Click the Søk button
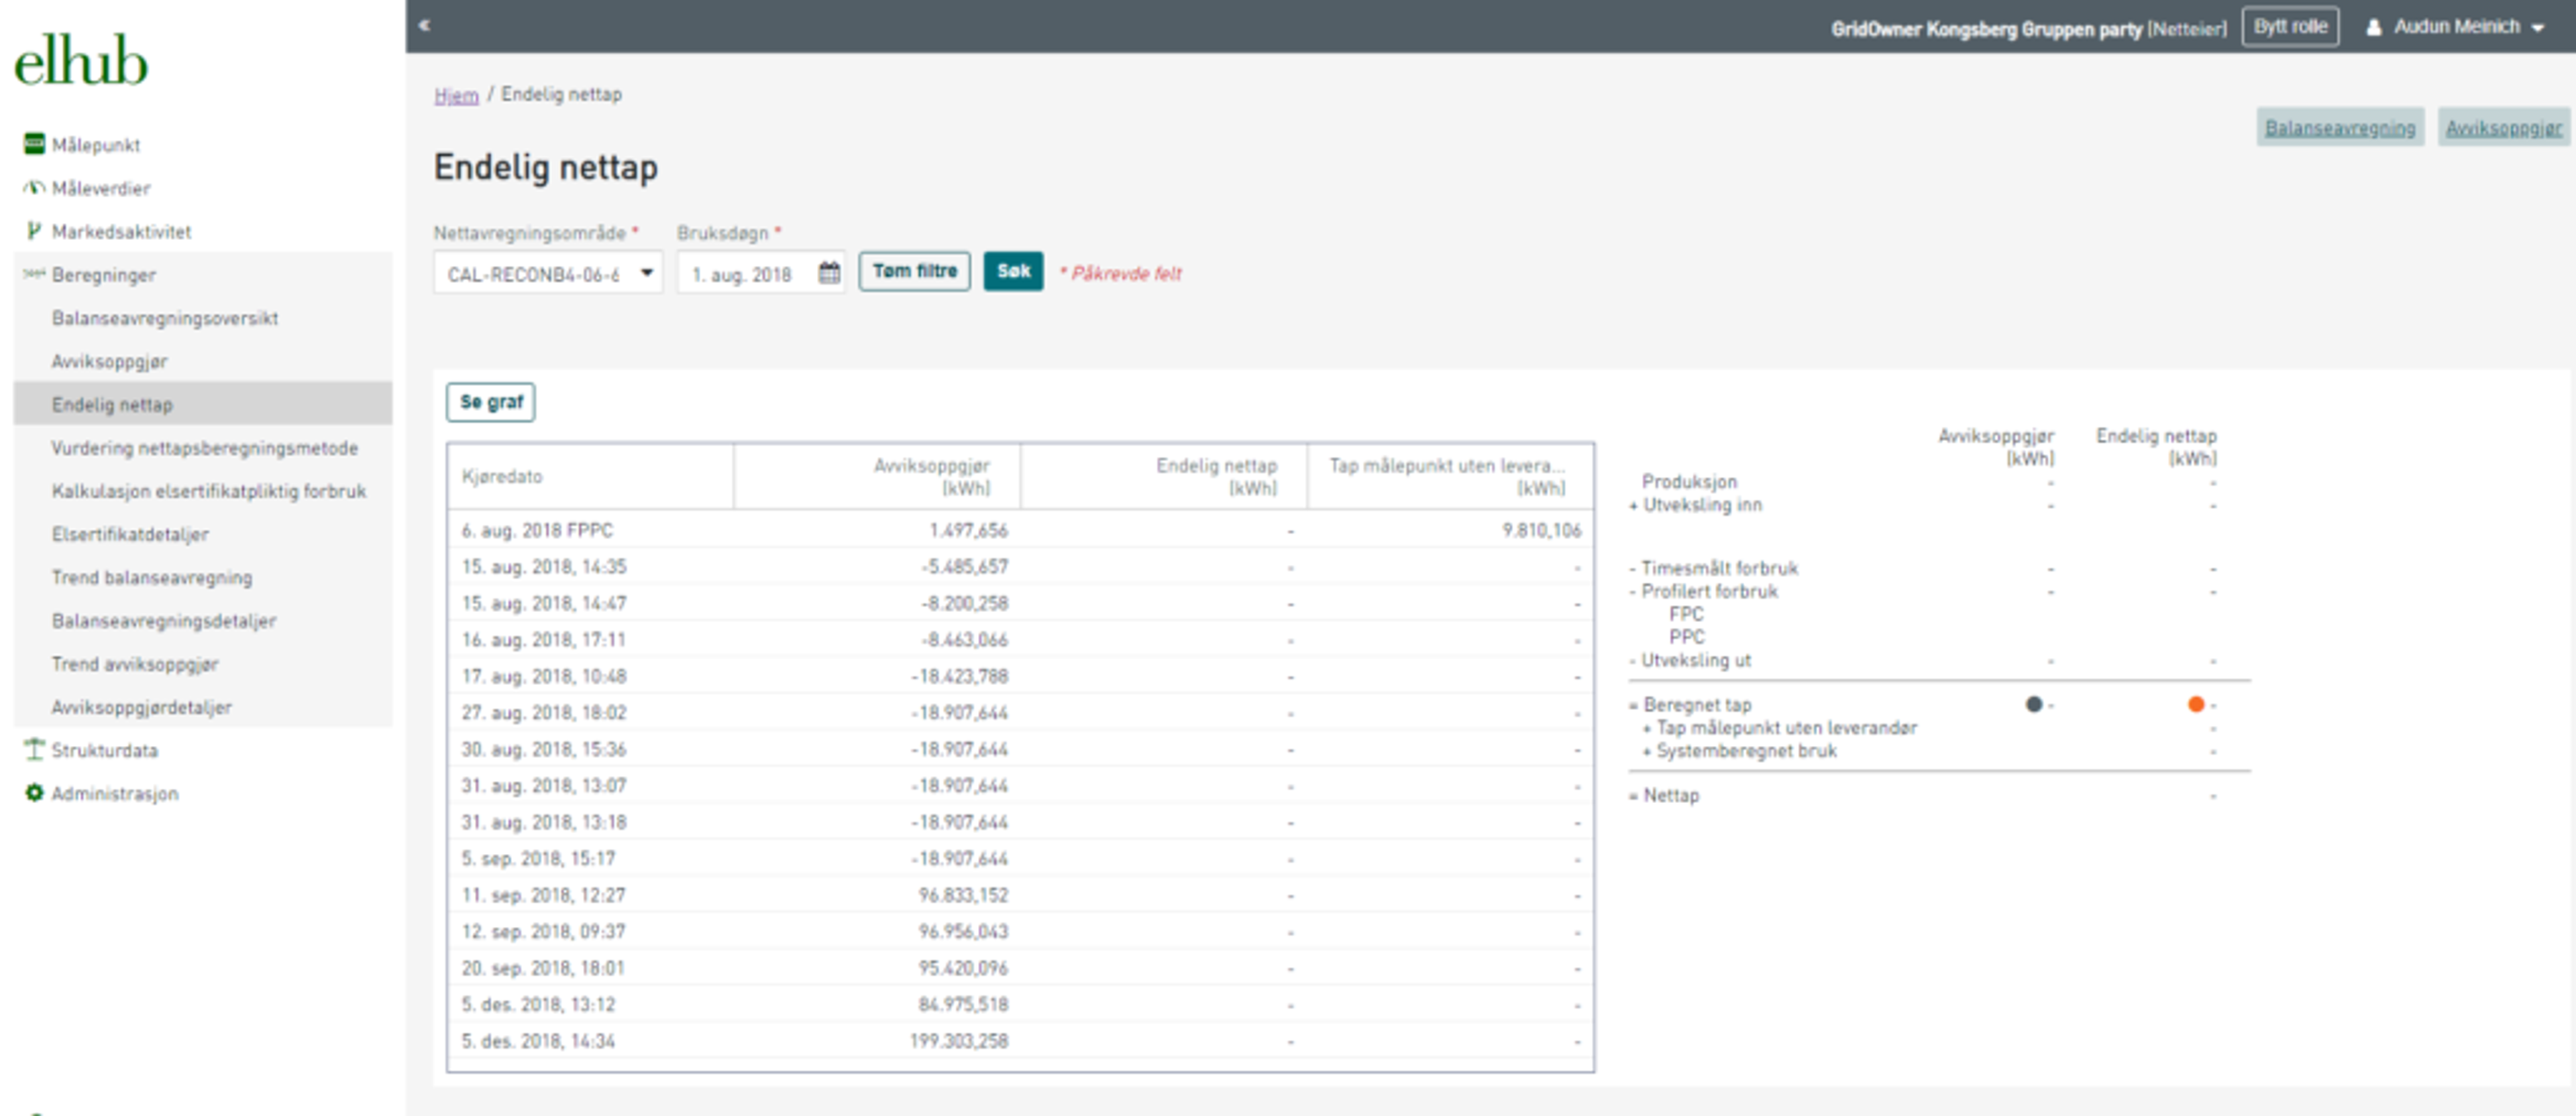This screenshot has height=1116, width=2576. coord(1012,271)
